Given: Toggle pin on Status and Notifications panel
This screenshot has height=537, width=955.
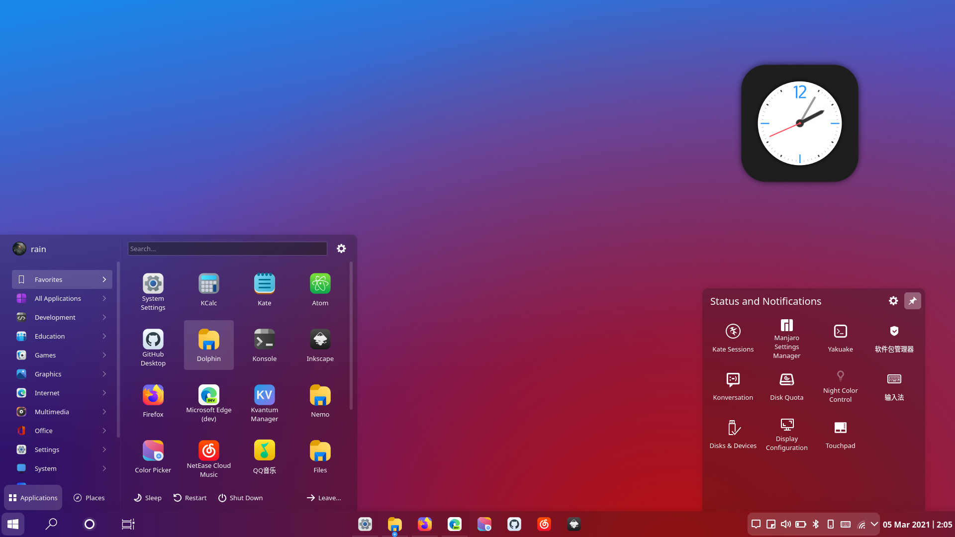Looking at the screenshot, I should pyautogui.click(x=913, y=301).
